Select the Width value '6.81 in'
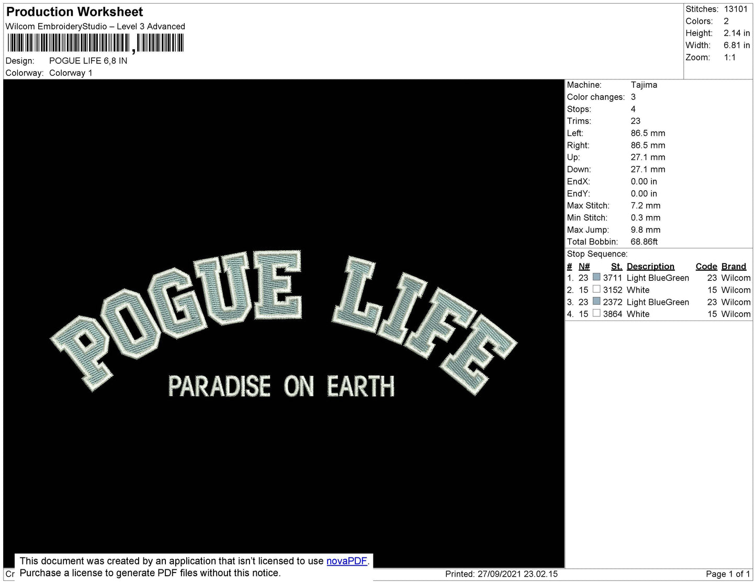This screenshot has height=584, width=756. coord(737,45)
